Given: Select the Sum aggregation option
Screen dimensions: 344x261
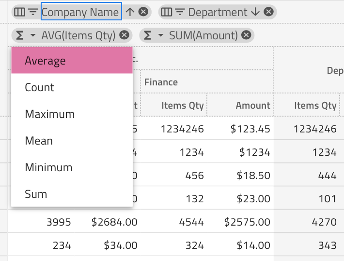Looking at the screenshot, I should [x=36, y=194].
